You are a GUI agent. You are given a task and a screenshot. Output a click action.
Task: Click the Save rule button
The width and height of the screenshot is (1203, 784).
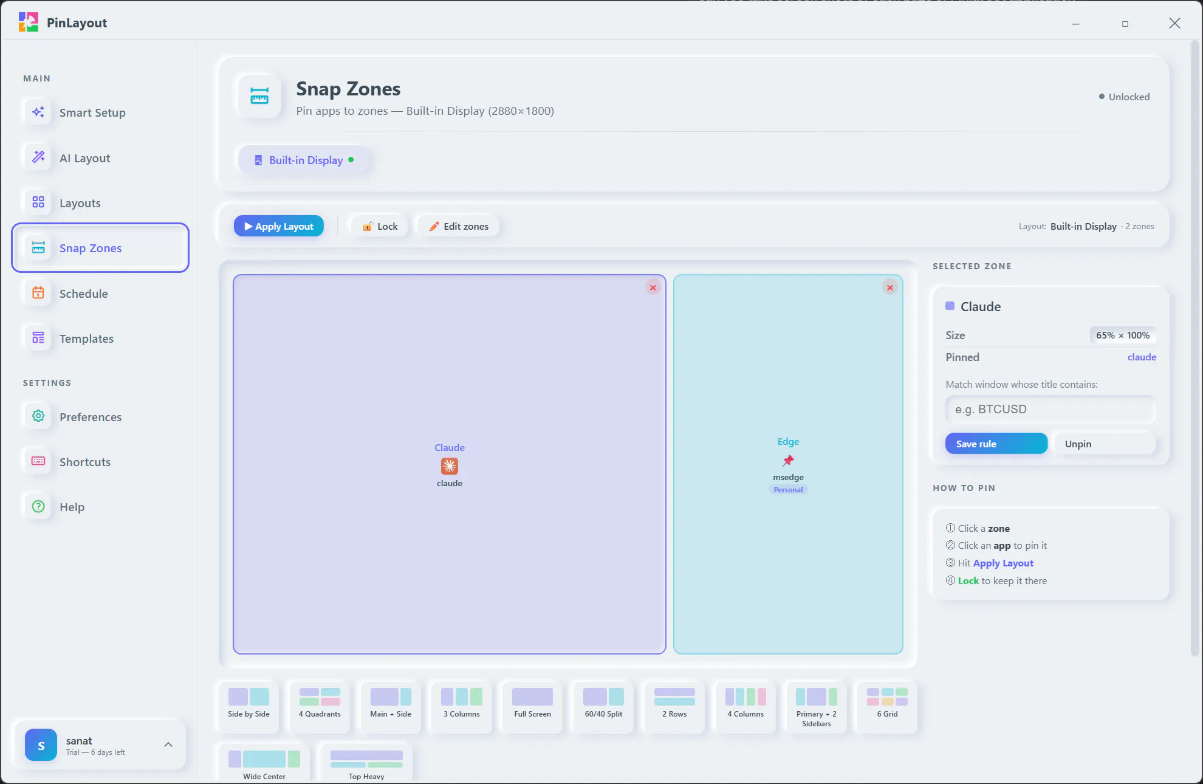996,444
